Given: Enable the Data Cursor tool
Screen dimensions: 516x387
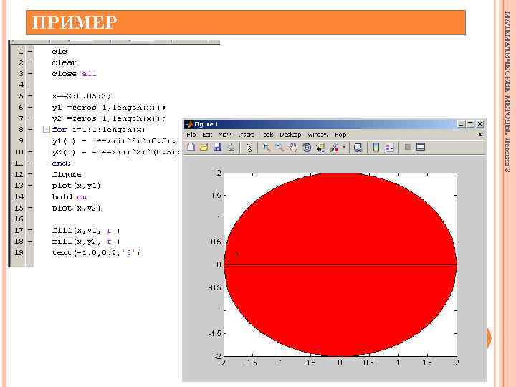Looking at the screenshot, I should tap(320, 148).
